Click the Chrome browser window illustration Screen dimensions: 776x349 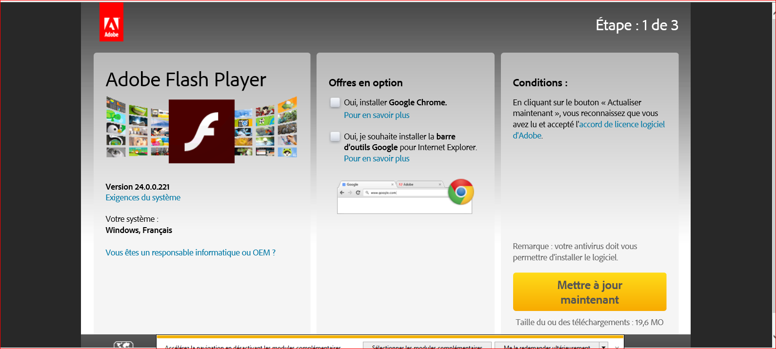pos(404,197)
